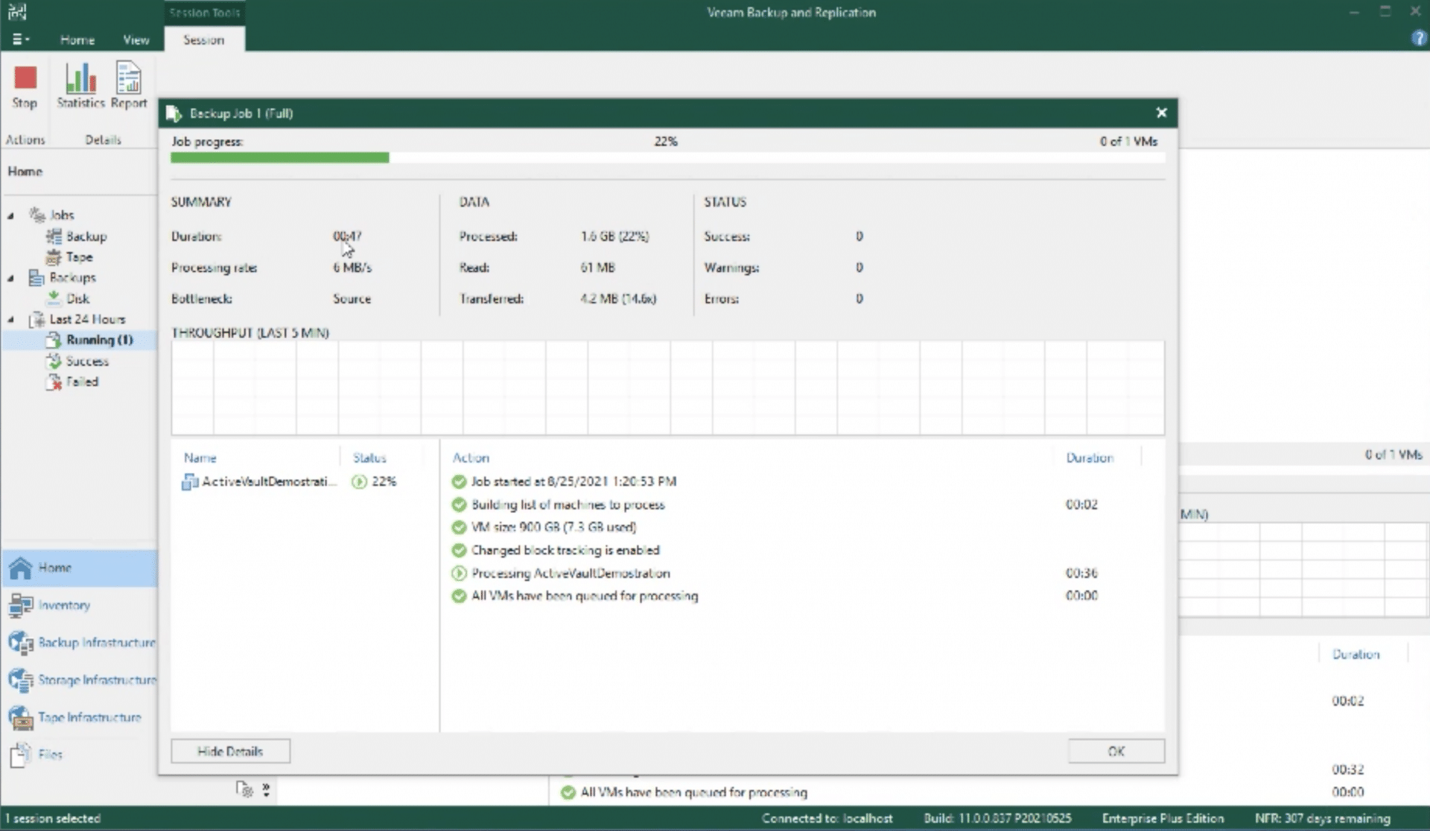Viewport: 1430px width, 831px height.
Task: Click green check on background queued entry
Action: tap(568, 792)
